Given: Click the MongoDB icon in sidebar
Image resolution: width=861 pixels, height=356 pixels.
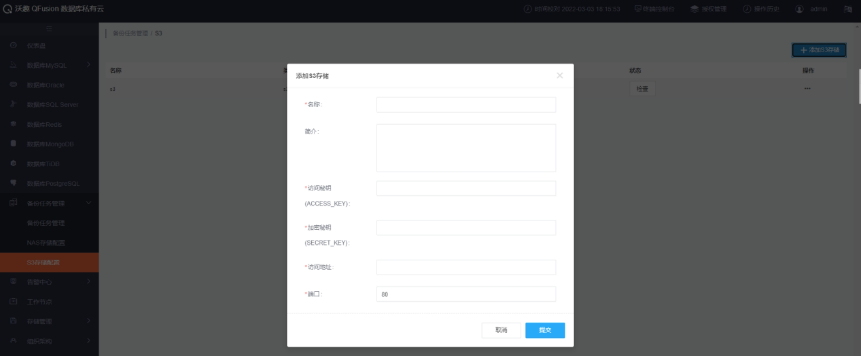Looking at the screenshot, I should [x=13, y=143].
